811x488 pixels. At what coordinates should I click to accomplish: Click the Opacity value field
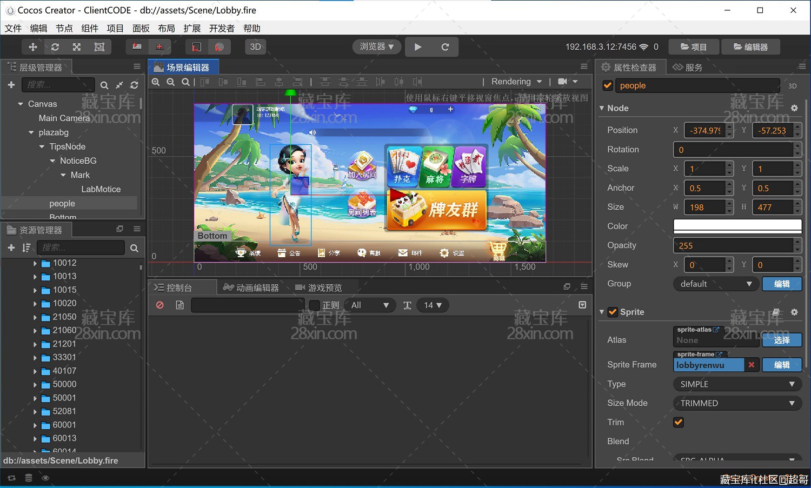click(x=734, y=245)
